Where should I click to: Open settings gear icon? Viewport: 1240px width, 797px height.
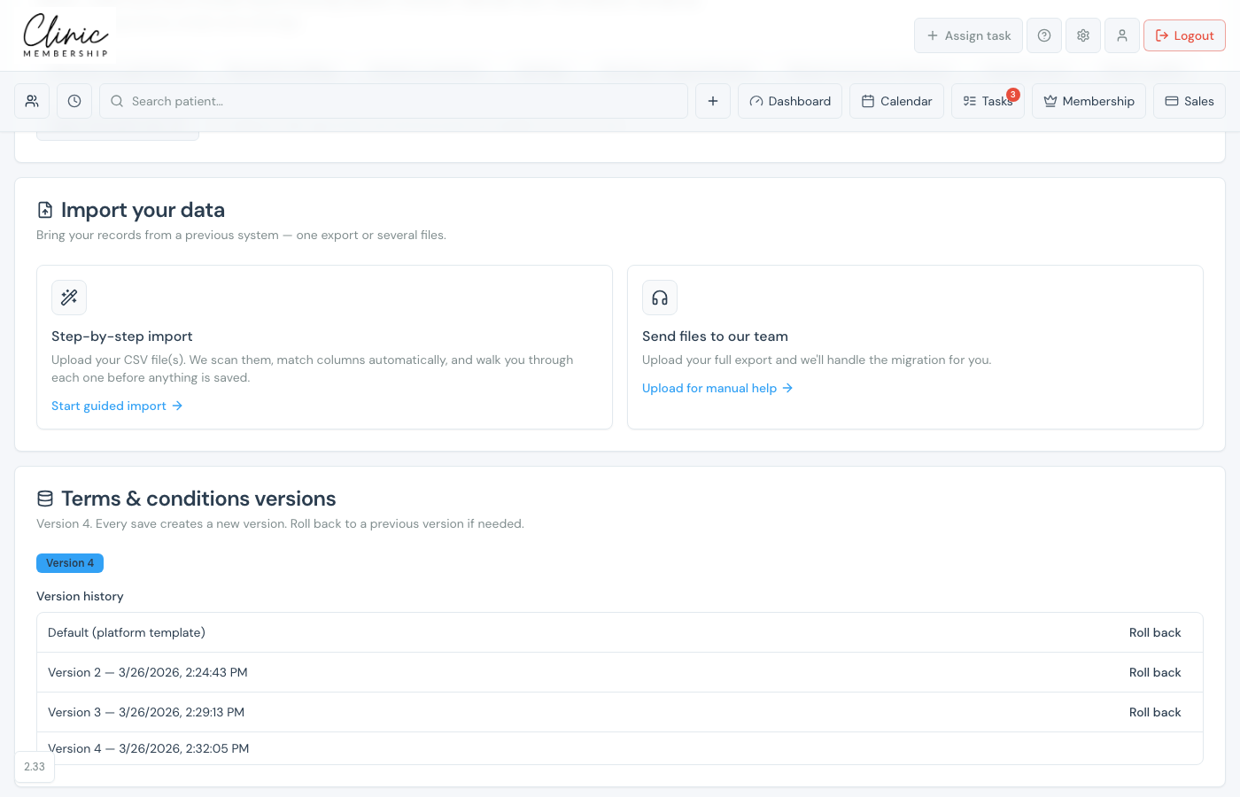[x=1083, y=35]
